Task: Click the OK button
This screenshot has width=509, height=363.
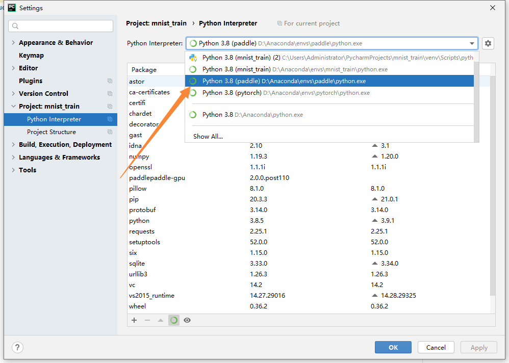Action: tap(393, 347)
